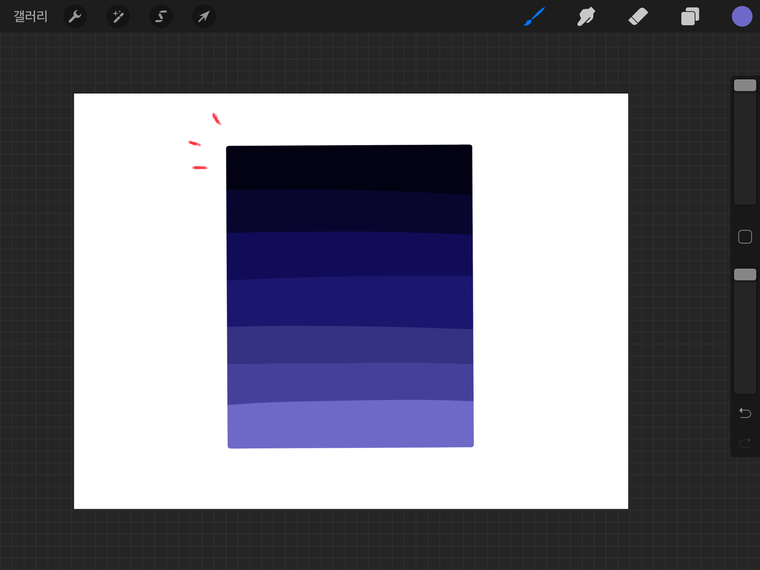Click the white canvas area right of the gradient

point(549,297)
